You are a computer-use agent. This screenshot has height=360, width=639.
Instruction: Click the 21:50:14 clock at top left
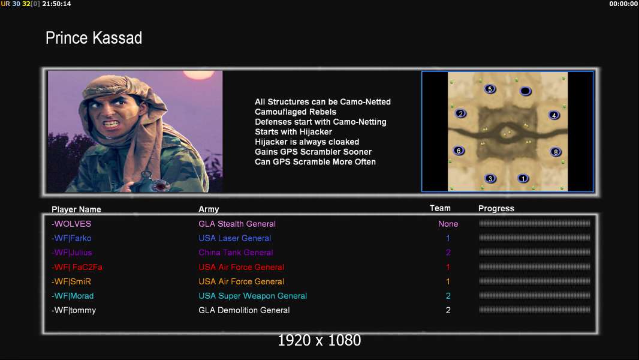click(56, 4)
